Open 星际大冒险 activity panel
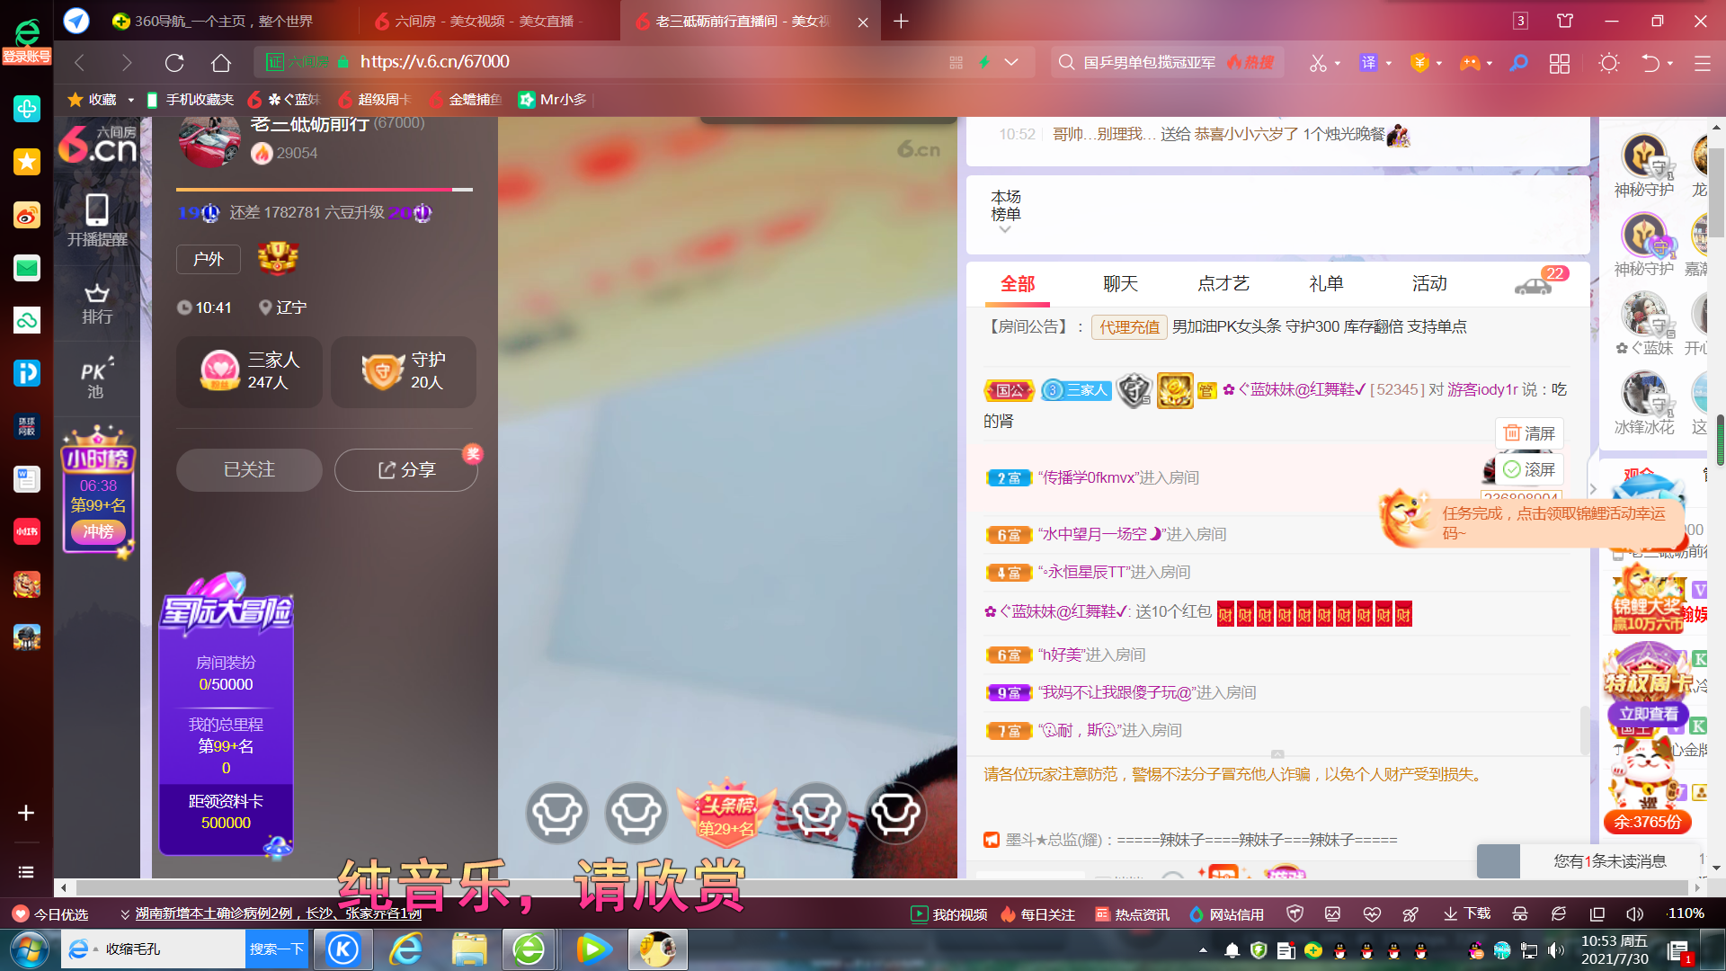This screenshot has width=1726, height=971. click(227, 715)
